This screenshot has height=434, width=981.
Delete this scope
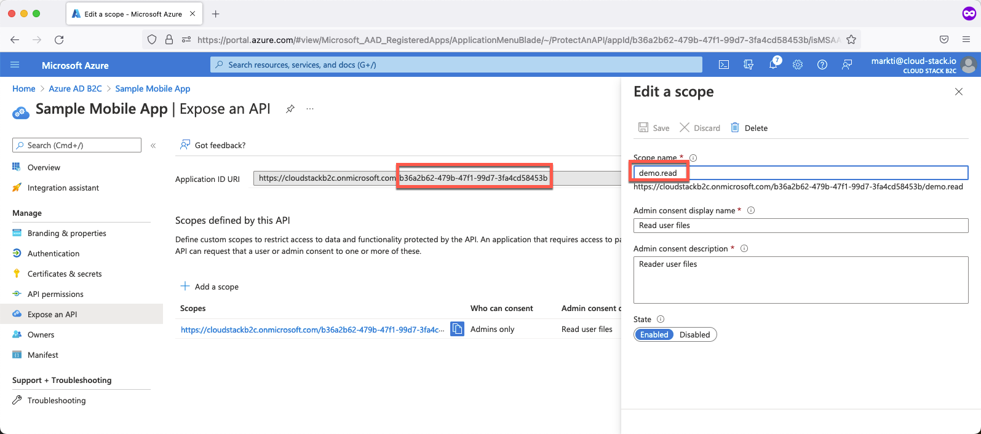tap(749, 128)
